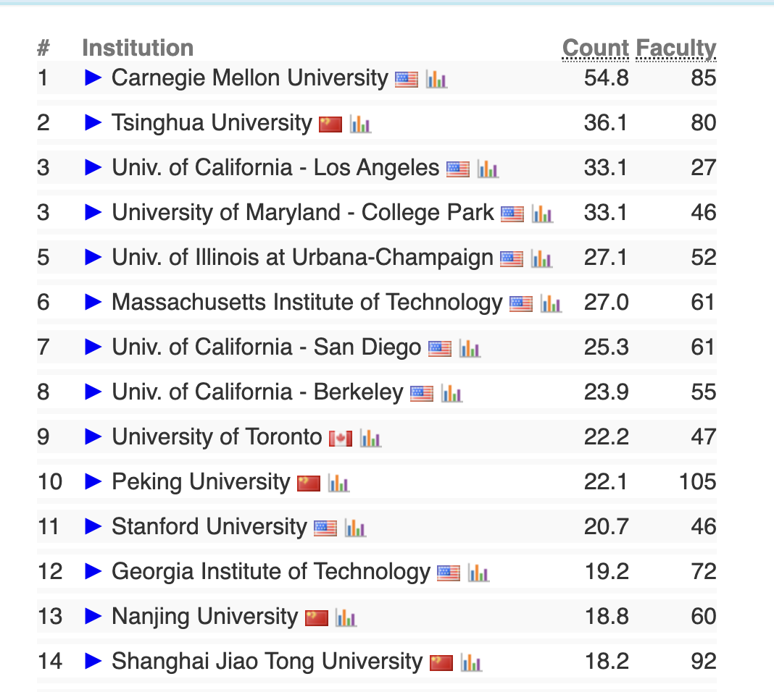
Task: Expand Carnegie Mellon University faculty list
Action: tap(93, 77)
